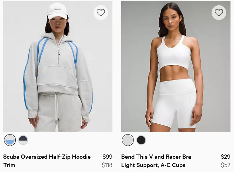Pick the black bra color swatch

coord(141,140)
